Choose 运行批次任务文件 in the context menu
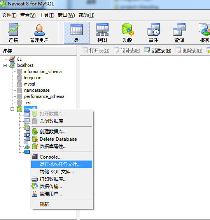The image size is (210, 220). click(x=61, y=164)
